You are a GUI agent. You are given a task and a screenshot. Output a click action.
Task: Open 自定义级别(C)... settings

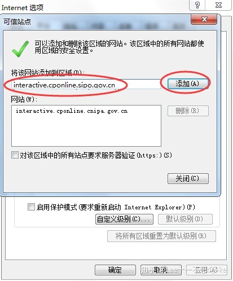[124, 219]
